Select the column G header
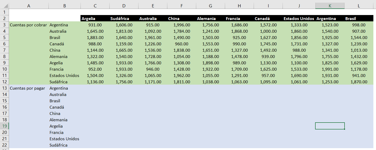Image resolution: width=376 pixels, height=150 pixels. pyautogui.click(x=211, y=6)
